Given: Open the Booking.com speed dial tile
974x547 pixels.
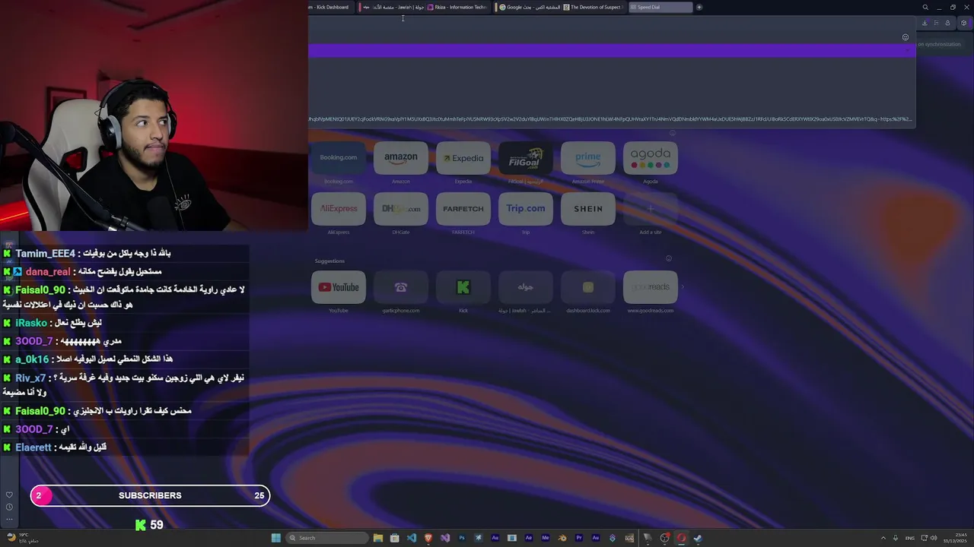Looking at the screenshot, I should (x=339, y=158).
